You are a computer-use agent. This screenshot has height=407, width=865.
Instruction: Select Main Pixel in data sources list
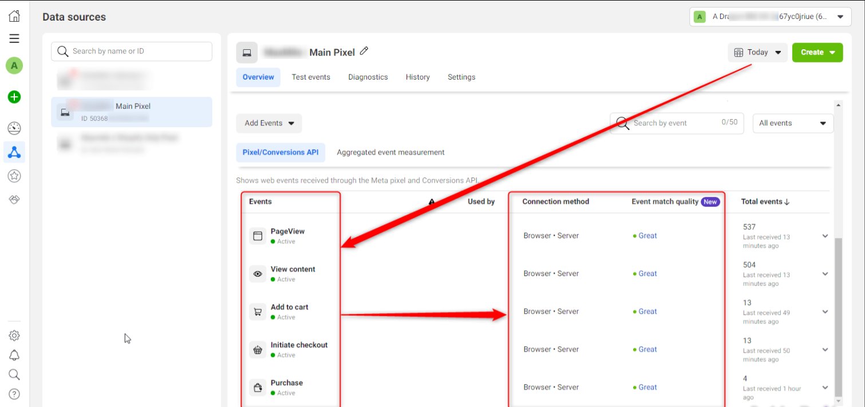pyautogui.click(x=132, y=112)
